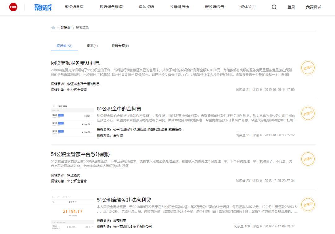
Task: Click 处理中 stamp on 51公积金中的金柯贷
Action: [x=308, y=113]
